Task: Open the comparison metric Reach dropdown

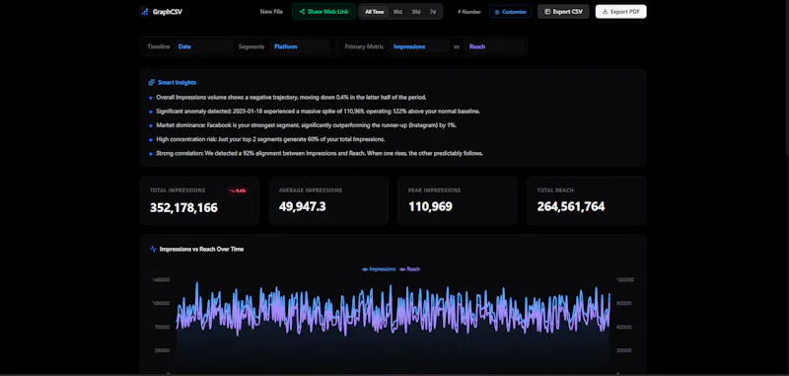Action: [x=495, y=46]
